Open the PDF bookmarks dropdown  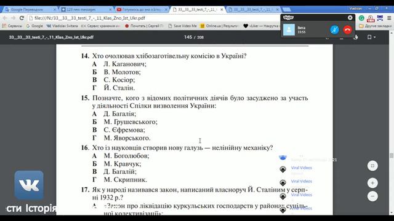(x=371, y=37)
